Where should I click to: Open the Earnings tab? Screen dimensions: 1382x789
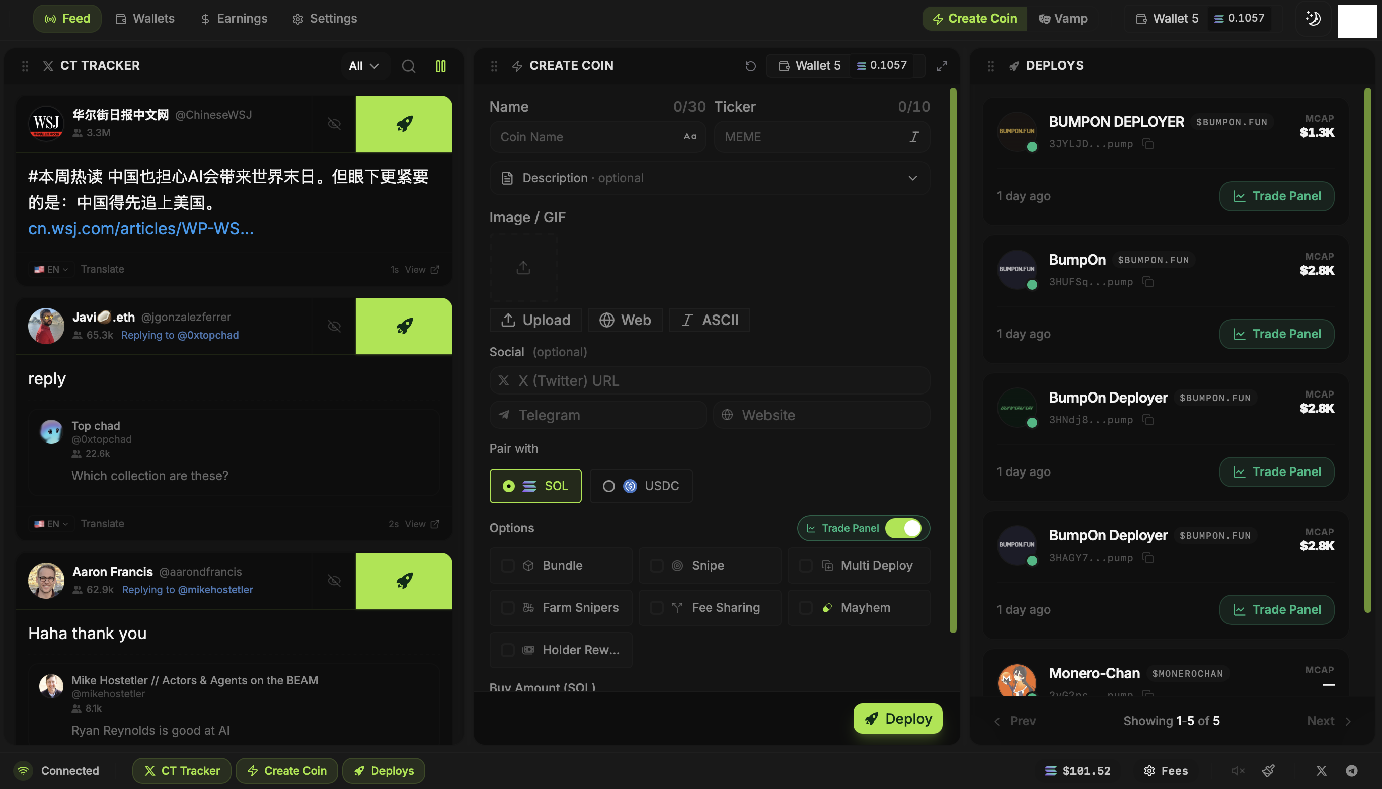pos(234,19)
